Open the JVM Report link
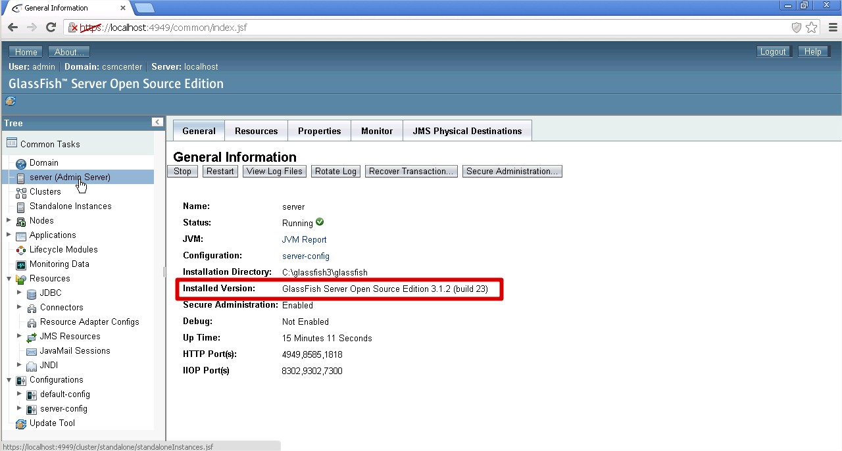Viewport: 842px width, 451px height. [304, 239]
